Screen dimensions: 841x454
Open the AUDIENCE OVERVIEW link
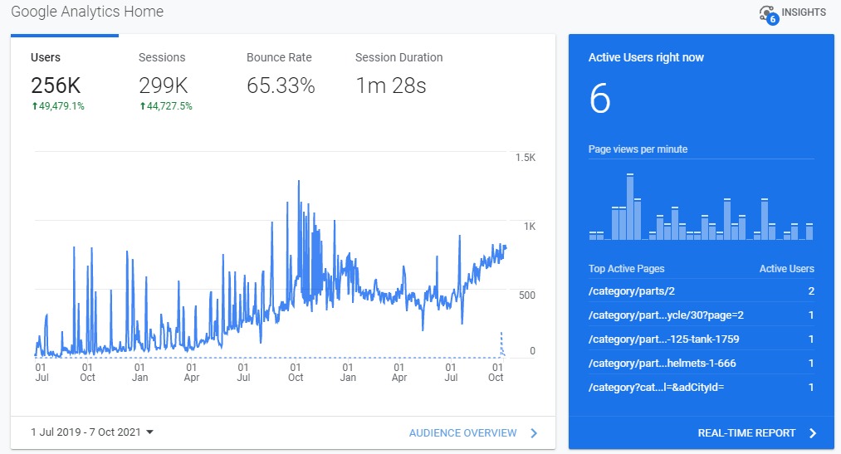click(463, 433)
